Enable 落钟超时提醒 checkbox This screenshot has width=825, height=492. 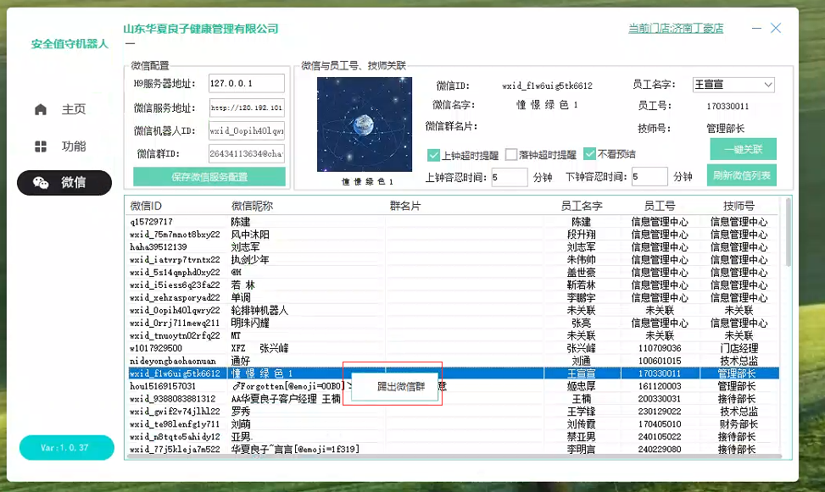511,155
